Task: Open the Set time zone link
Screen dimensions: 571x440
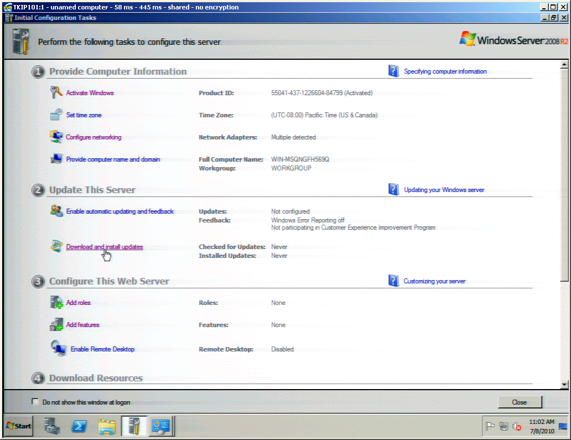Action: tap(84, 115)
